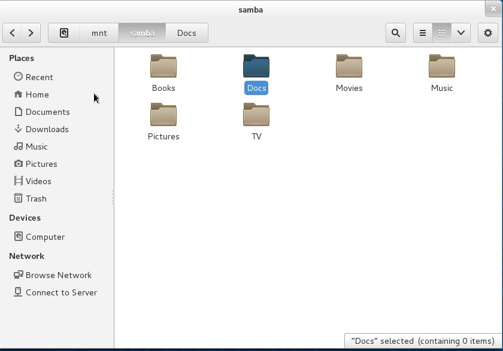
Task: Click the Home house icon in sidebar
Action: coord(19,94)
